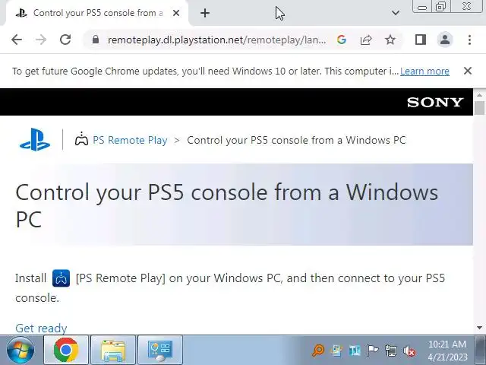This screenshot has height=365, width=486.
Task: Close the PS5 console tab
Action: point(176,13)
